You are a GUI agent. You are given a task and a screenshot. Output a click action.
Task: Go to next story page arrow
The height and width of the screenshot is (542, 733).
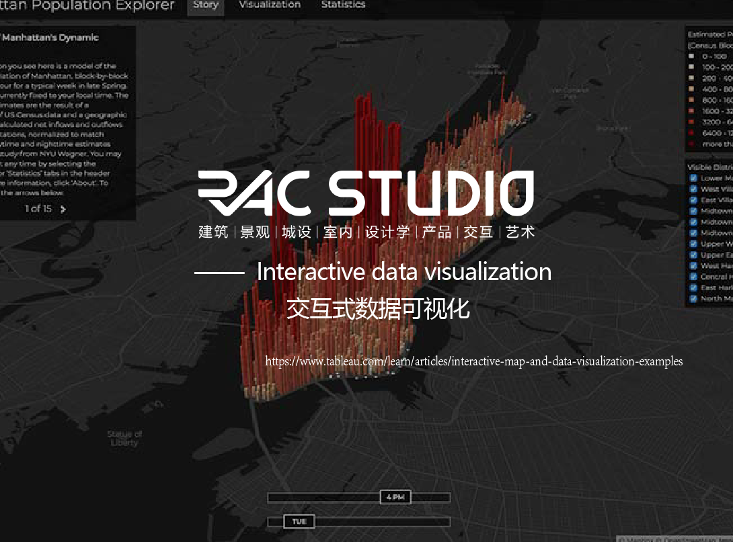63,209
